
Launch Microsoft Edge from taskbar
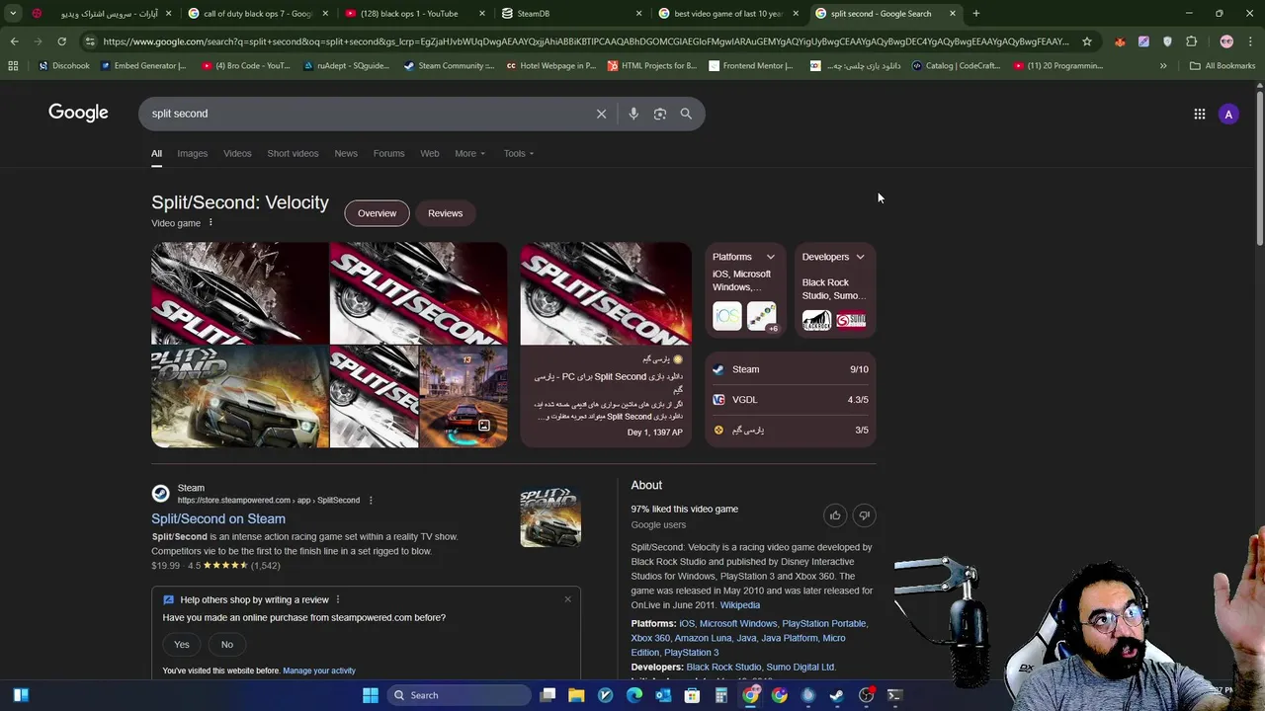pos(634,695)
